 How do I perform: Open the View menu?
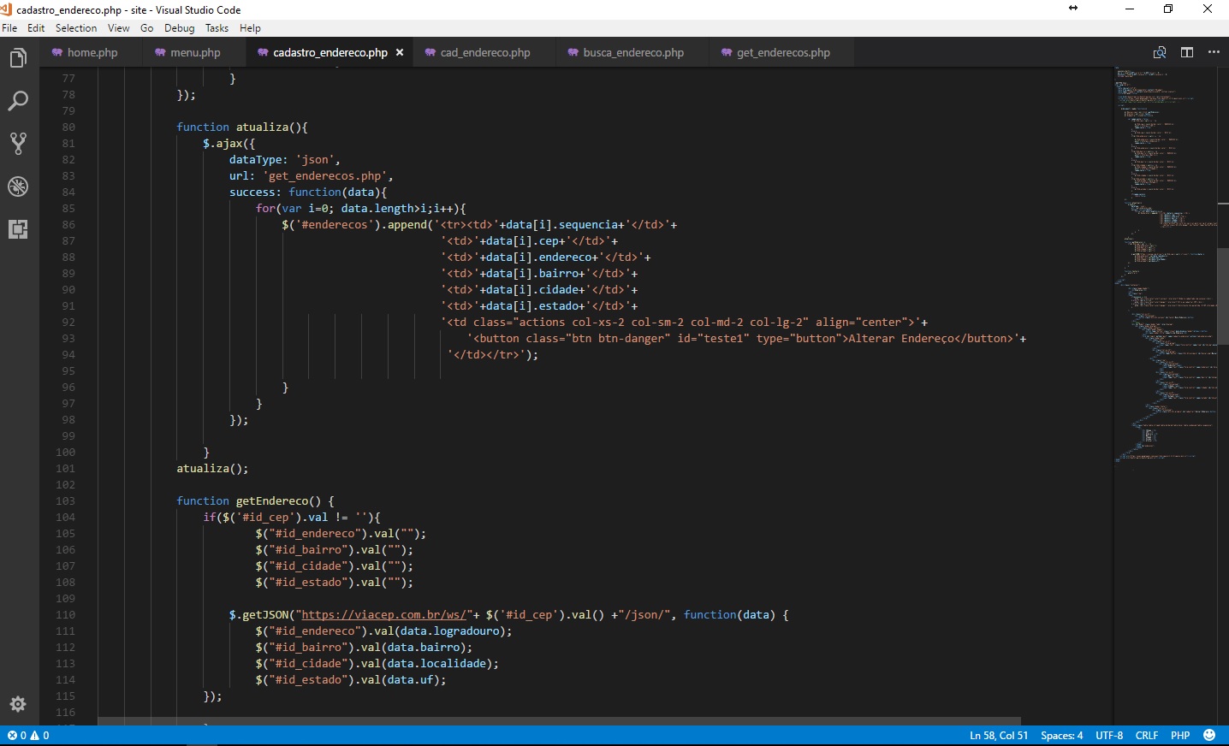tap(119, 28)
